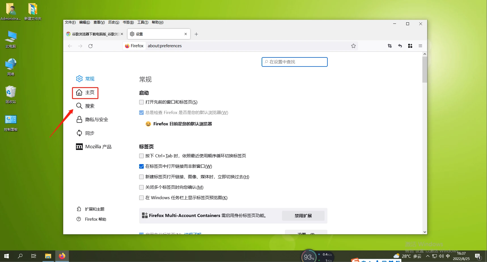Select the 新建文件夹 desktop folder
Viewport: 487px width, 262px height.
[x=33, y=12]
